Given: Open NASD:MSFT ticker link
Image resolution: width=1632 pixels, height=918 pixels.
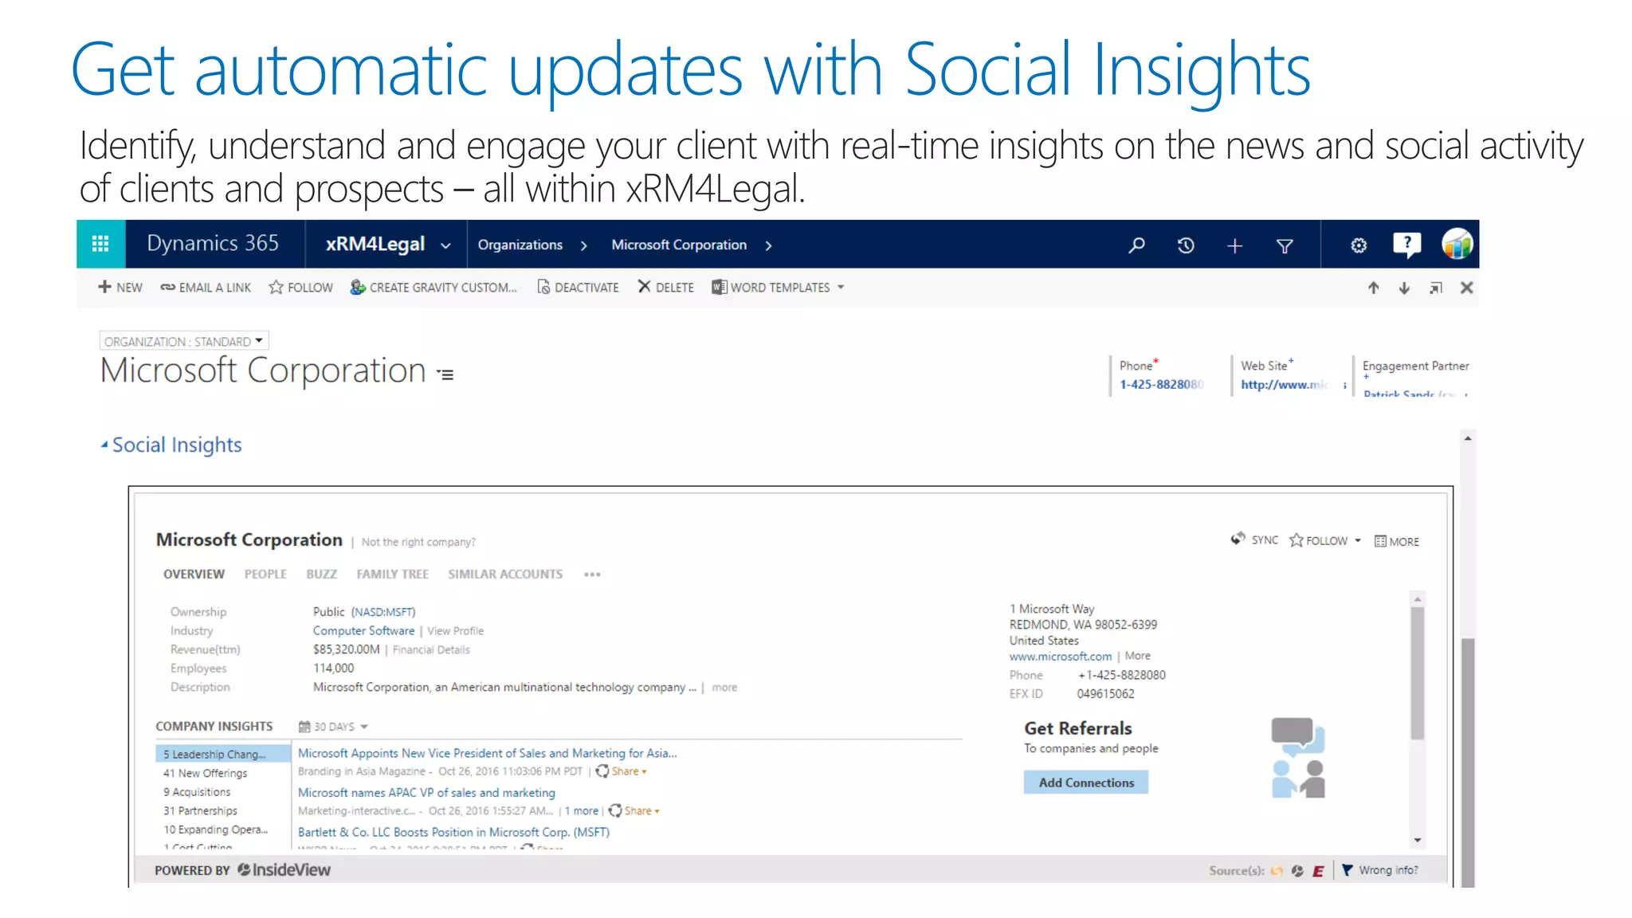Looking at the screenshot, I should coord(383,612).
